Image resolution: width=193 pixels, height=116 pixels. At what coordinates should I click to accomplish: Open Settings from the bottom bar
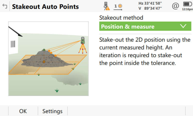coord(52,111)
